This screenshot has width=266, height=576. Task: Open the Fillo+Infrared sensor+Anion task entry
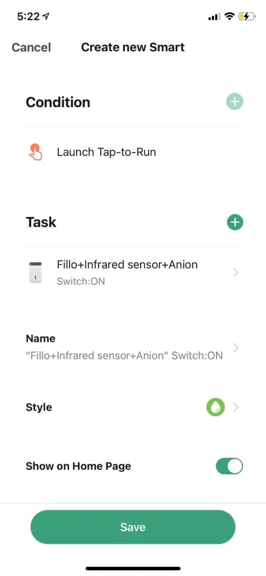(133, 272)
